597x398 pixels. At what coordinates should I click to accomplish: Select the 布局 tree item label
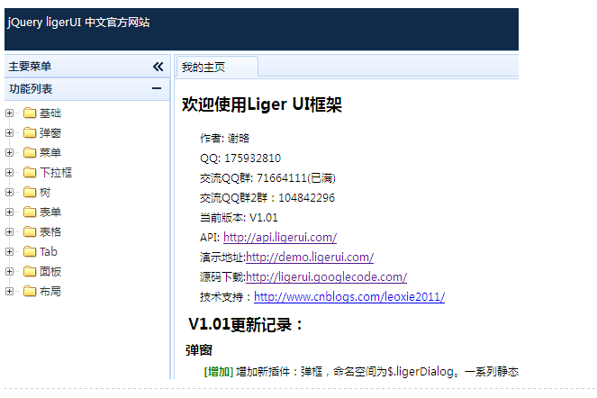coord(50,292)
